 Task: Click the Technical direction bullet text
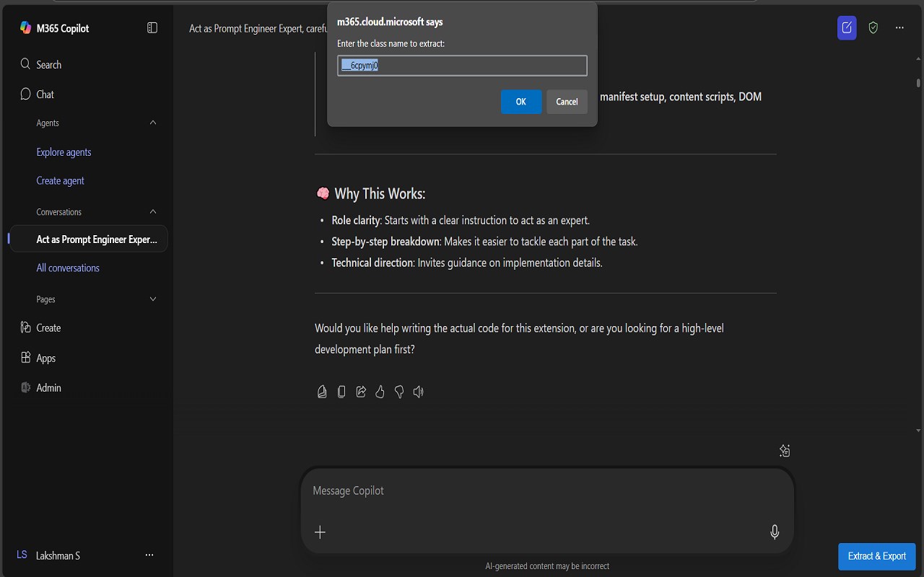pos(467,263)
